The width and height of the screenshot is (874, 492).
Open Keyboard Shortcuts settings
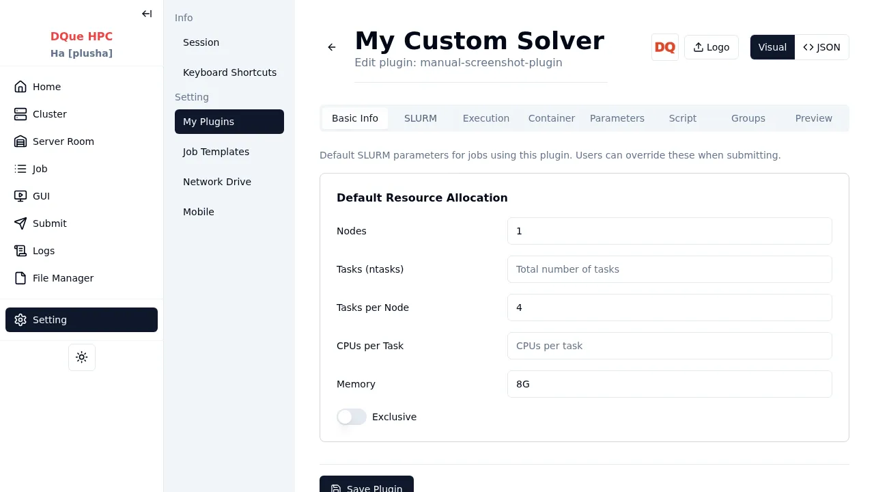[229, 72]
